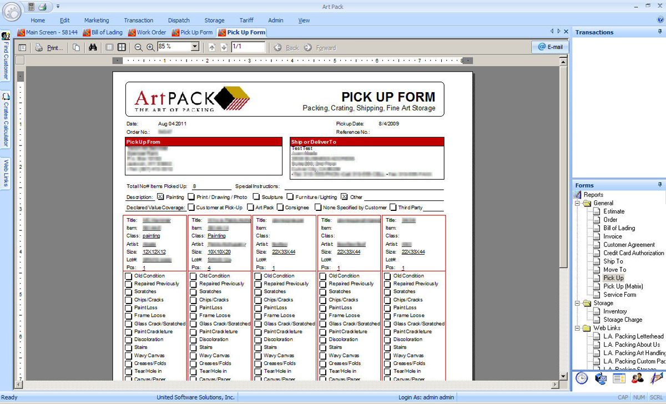Click the Sculpture description checkbox
Screen dimensions: 666x404
256,196
